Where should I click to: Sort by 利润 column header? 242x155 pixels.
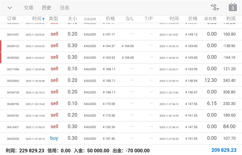(x=231, y=19)
